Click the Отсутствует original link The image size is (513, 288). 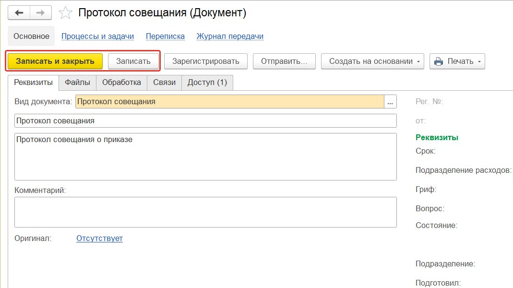[99, 239]
